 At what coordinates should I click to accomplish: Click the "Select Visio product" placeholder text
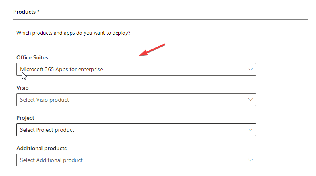[x=44, y=100]
